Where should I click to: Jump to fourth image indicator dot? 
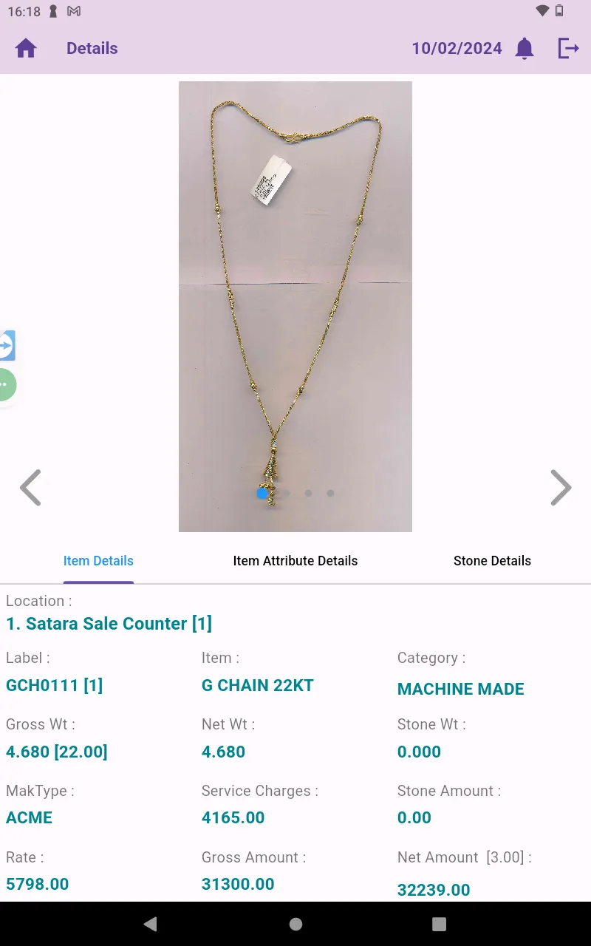330,493
